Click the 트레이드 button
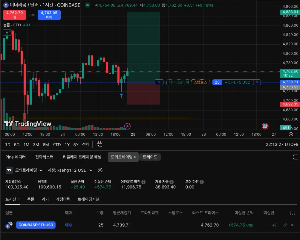Viewport: 300px width, 240px height. coord(150,157)
